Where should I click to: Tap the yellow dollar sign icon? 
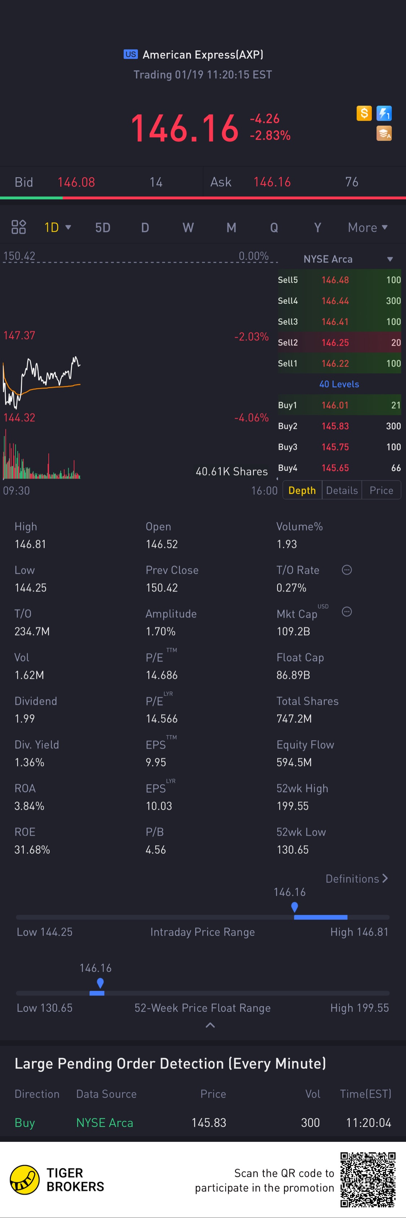364,113
